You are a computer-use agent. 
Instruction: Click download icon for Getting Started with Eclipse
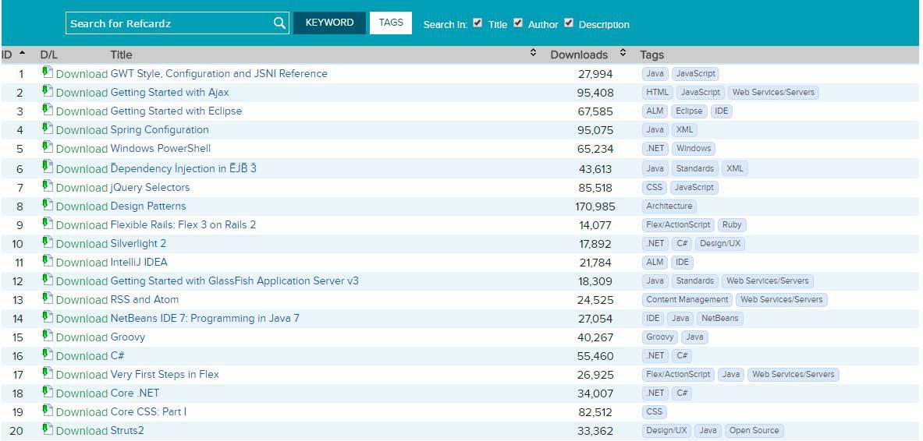[x=48, y=110]
